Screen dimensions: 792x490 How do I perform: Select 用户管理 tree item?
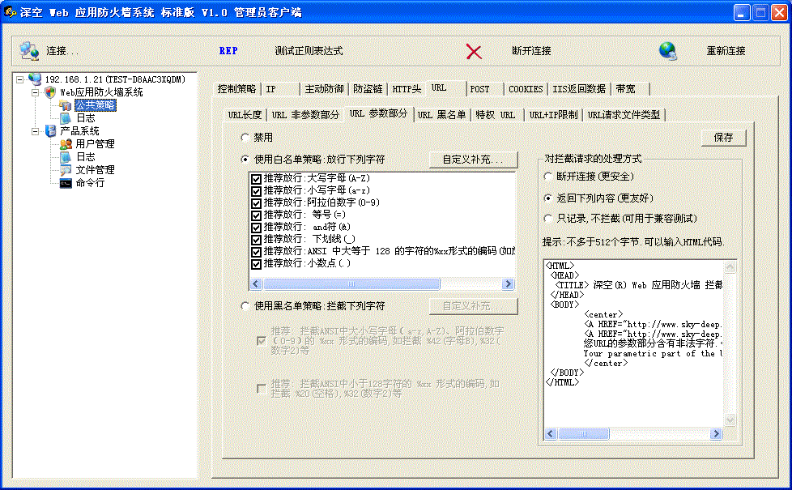95,144
